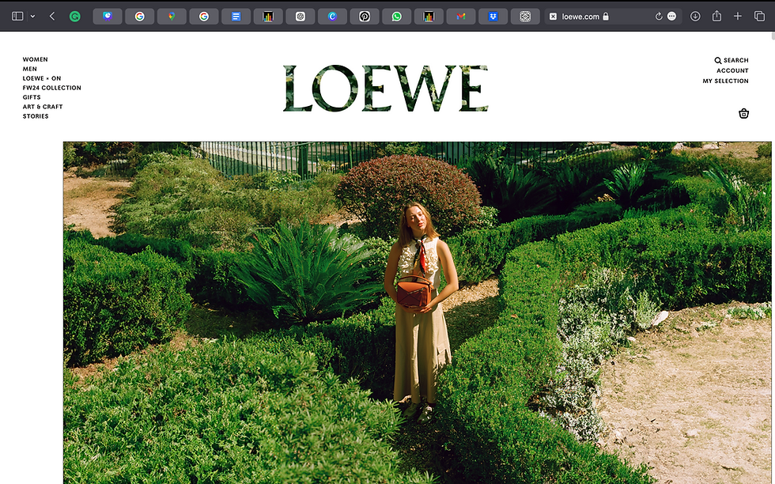Viewport: 775px width, 484px height.
Task: Switch to the Google Maps tab
Action: (172, 17)
